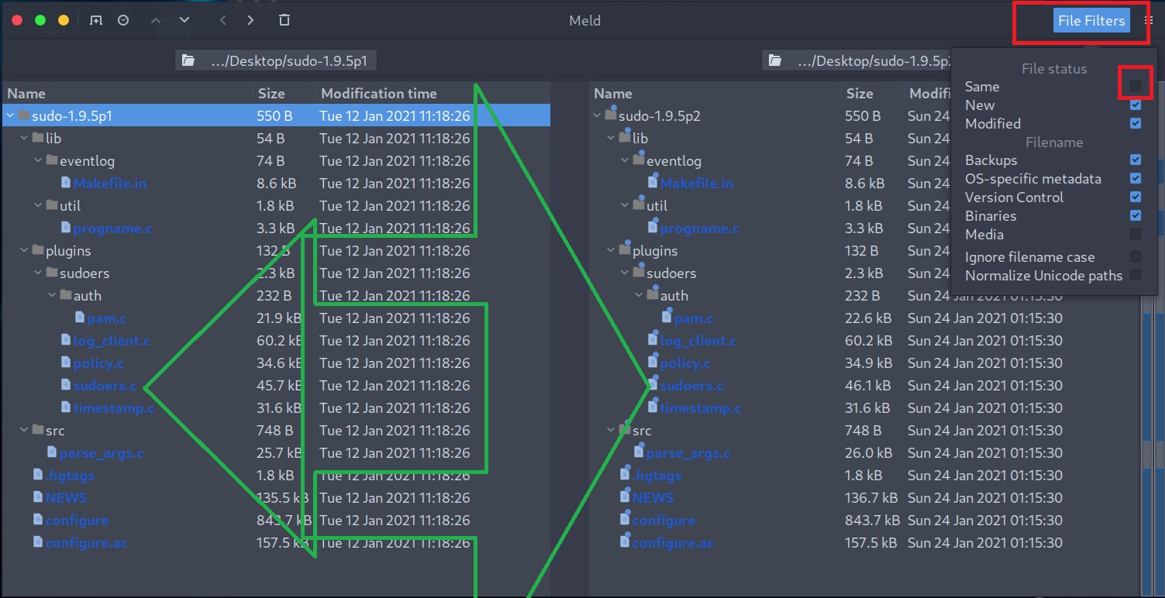Uncheck the Modified file status filter
This screenshot has height=598, width=1165.
coord(1136,123)
